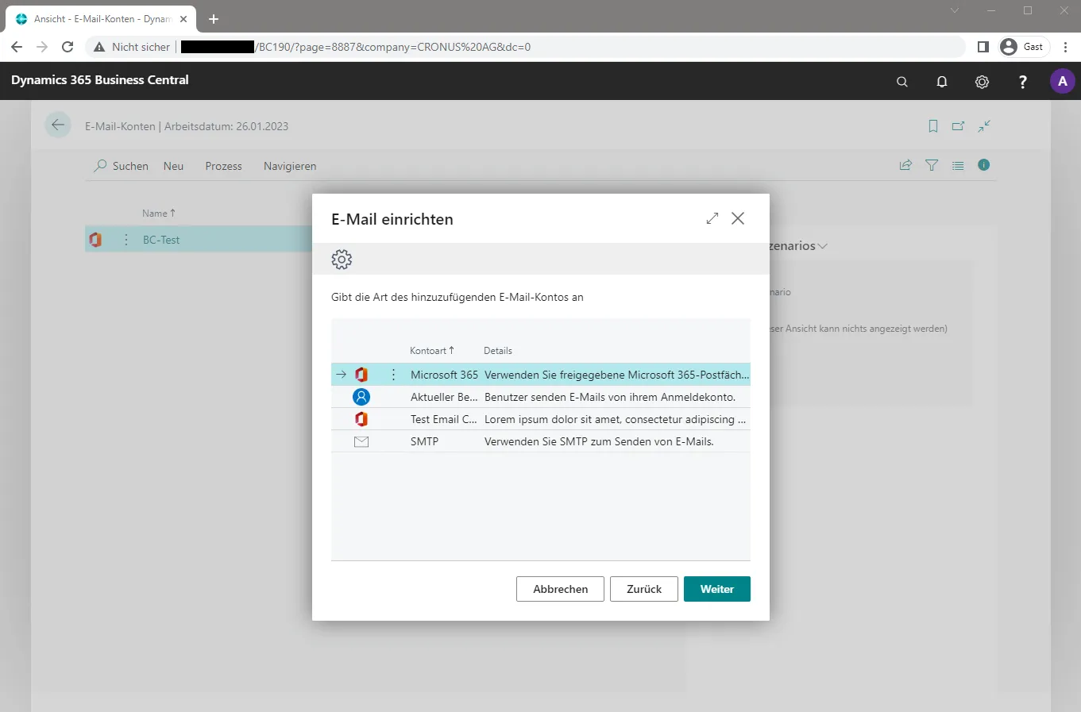Image resolution: width=1081 pixels, height=712 pixels.
Task: Click the Lorem ipsum details cell
Action: [x=616, y=419]
